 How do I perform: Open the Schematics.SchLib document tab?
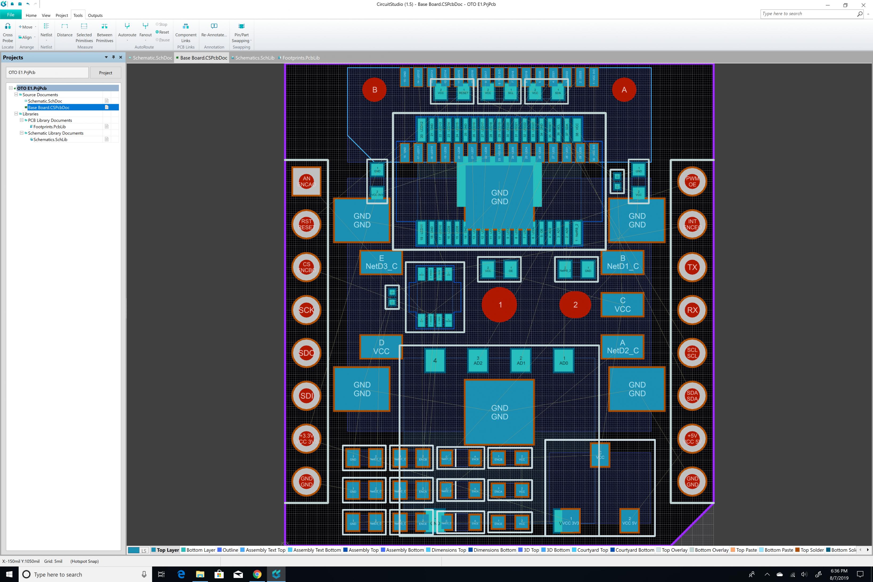coord(253,58)
